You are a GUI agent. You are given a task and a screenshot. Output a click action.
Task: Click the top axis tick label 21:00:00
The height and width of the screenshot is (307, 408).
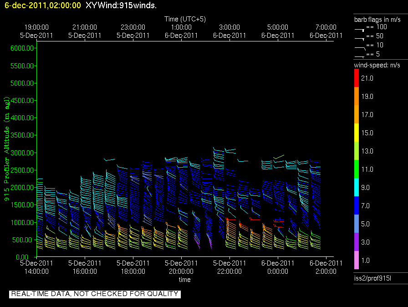pyautogui.click(x=85, y=27)
